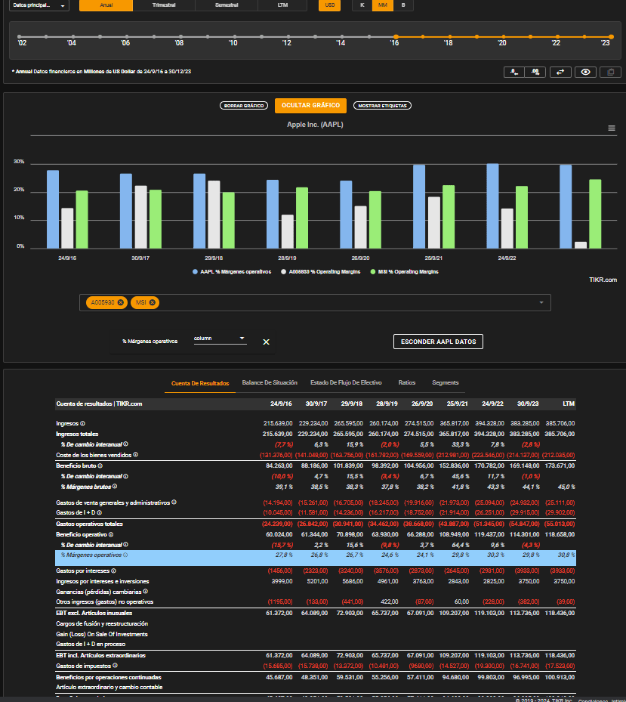Remove the MSI ticker chip
The width and height of the screenshot is (626, 702).
pos(152,303)
